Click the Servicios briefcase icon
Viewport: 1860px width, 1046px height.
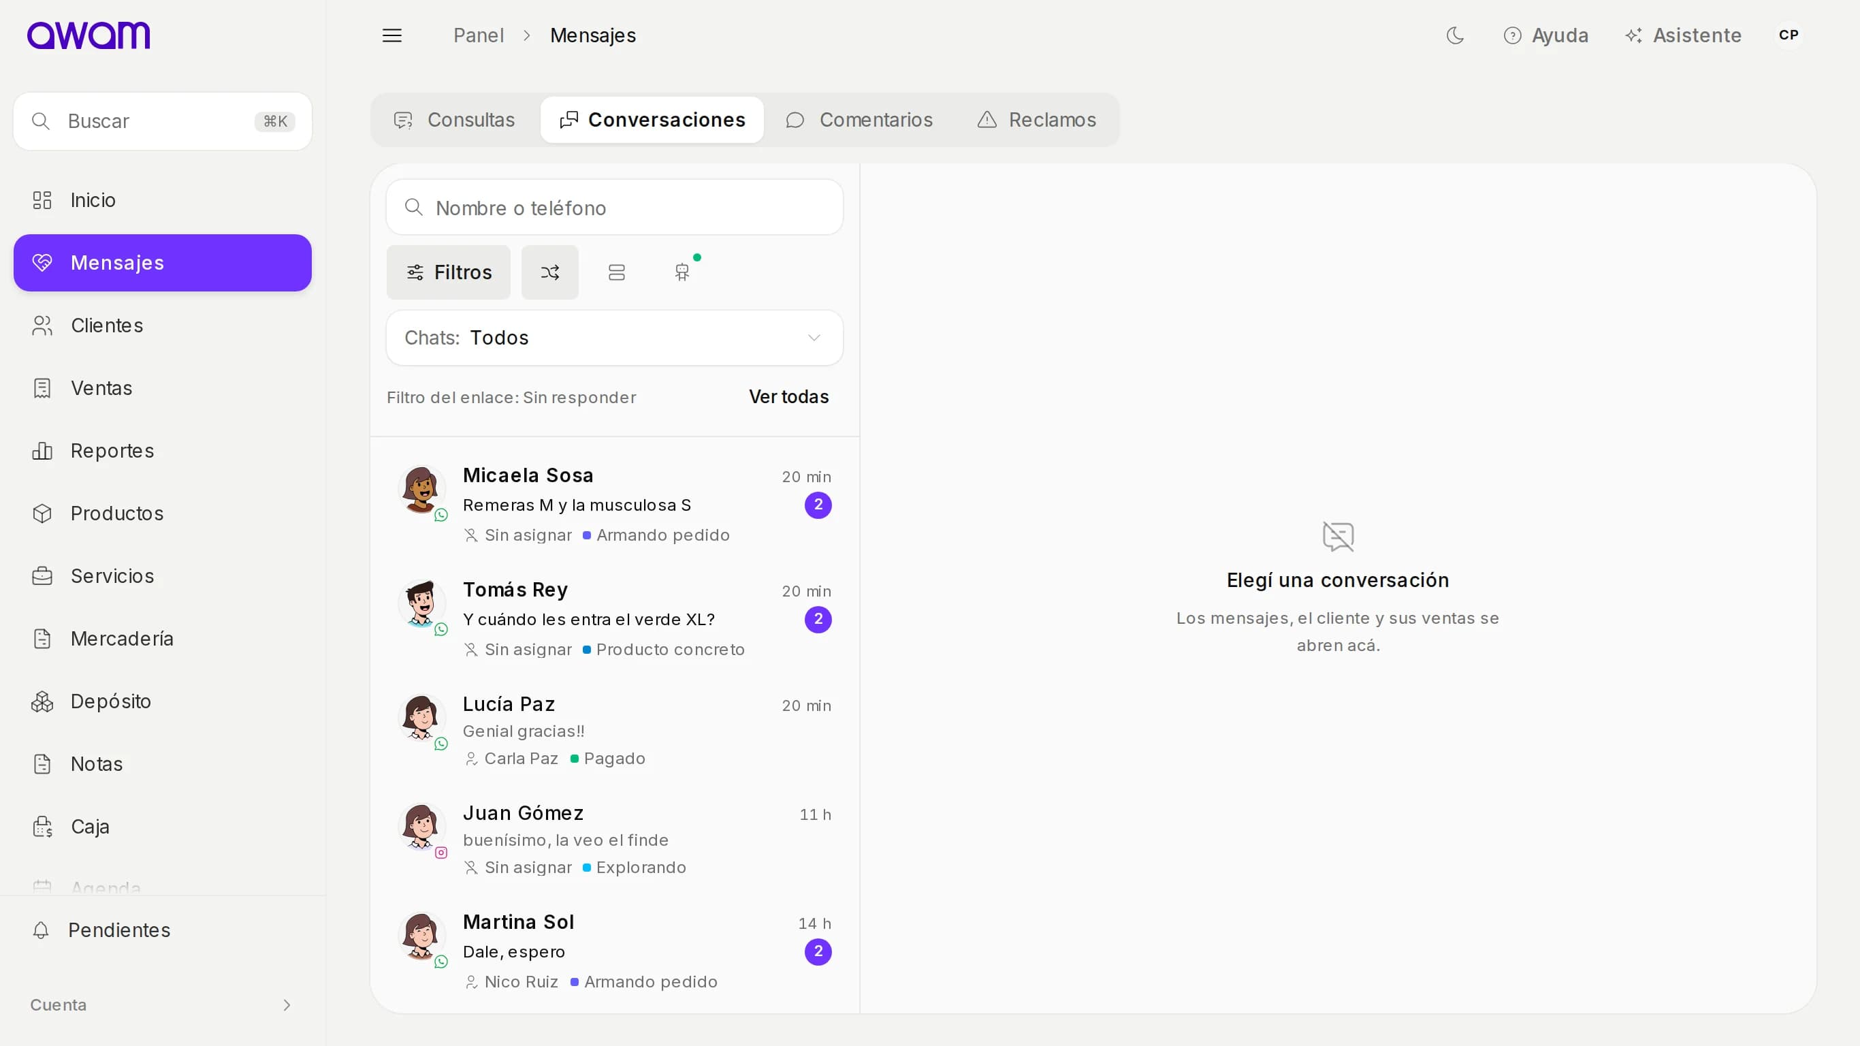coord(42,575)
